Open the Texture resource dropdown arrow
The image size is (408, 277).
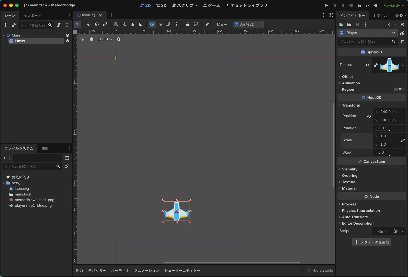coord(403,65)
